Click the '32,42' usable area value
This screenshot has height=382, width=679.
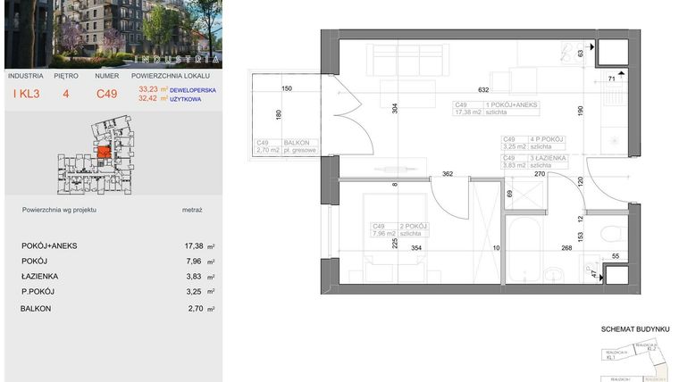[147, 98]
